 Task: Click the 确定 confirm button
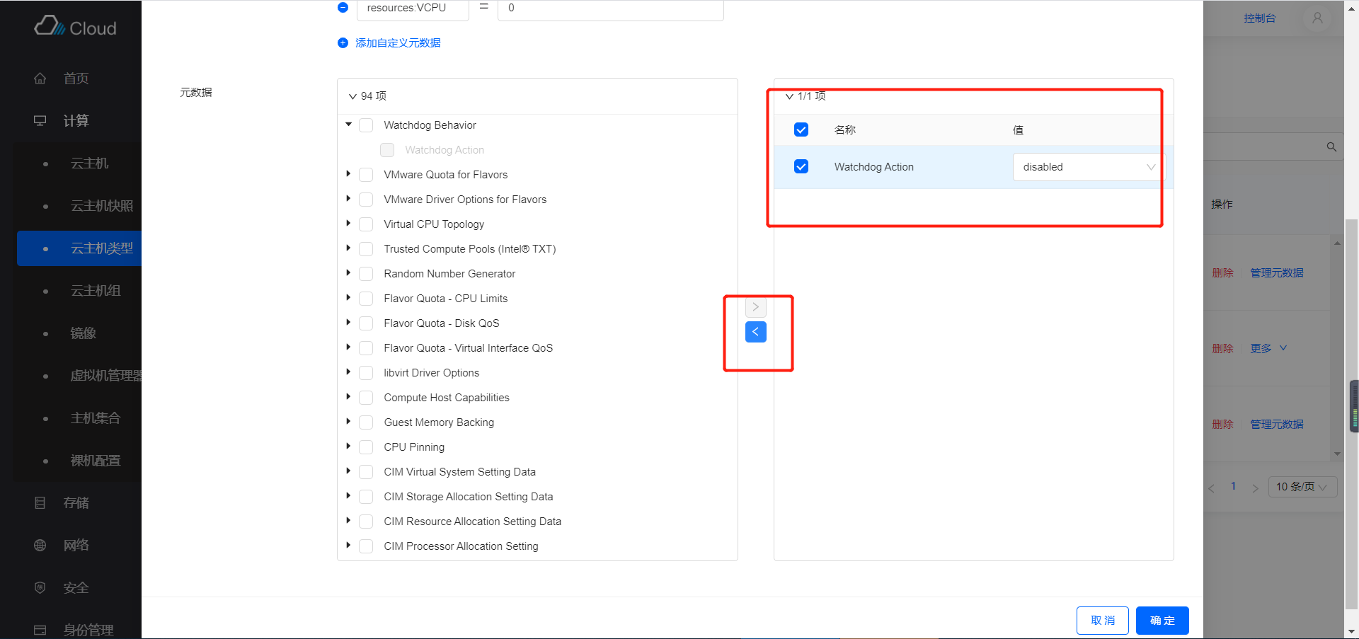tap(1162, 621)
